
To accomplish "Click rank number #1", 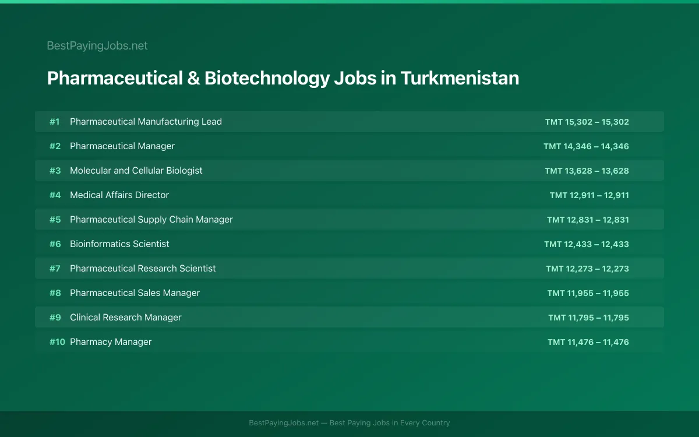I will coord(54,122).
